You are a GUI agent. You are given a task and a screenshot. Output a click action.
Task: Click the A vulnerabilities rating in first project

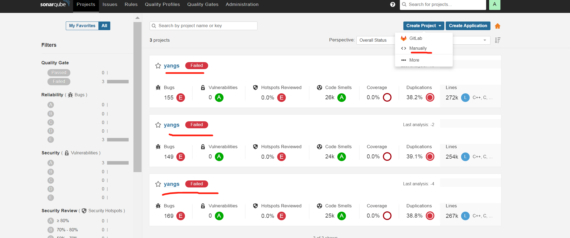[219, 97]
